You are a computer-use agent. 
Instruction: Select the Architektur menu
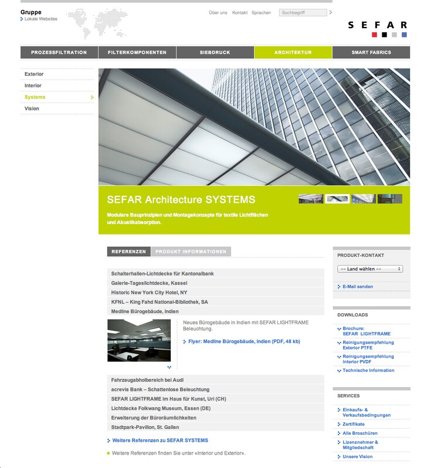293,52
